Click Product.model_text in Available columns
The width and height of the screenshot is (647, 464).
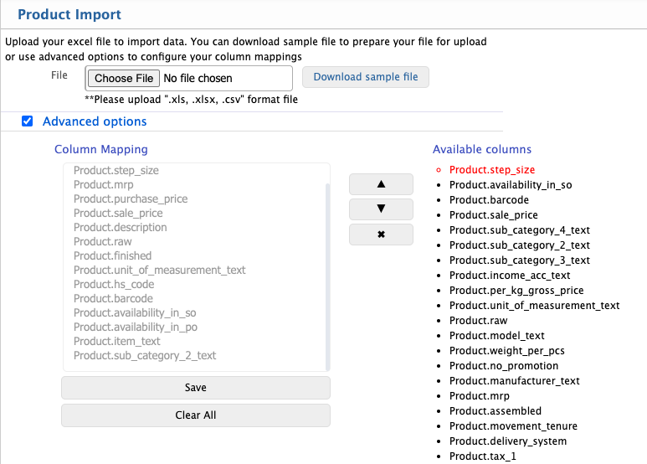coord(497,336)
